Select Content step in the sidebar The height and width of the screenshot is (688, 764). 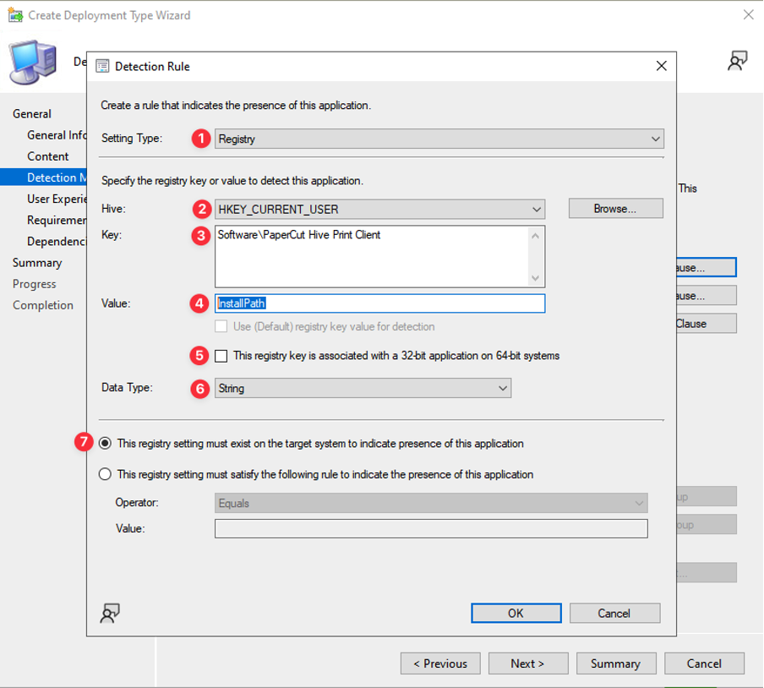pos(47,156)
